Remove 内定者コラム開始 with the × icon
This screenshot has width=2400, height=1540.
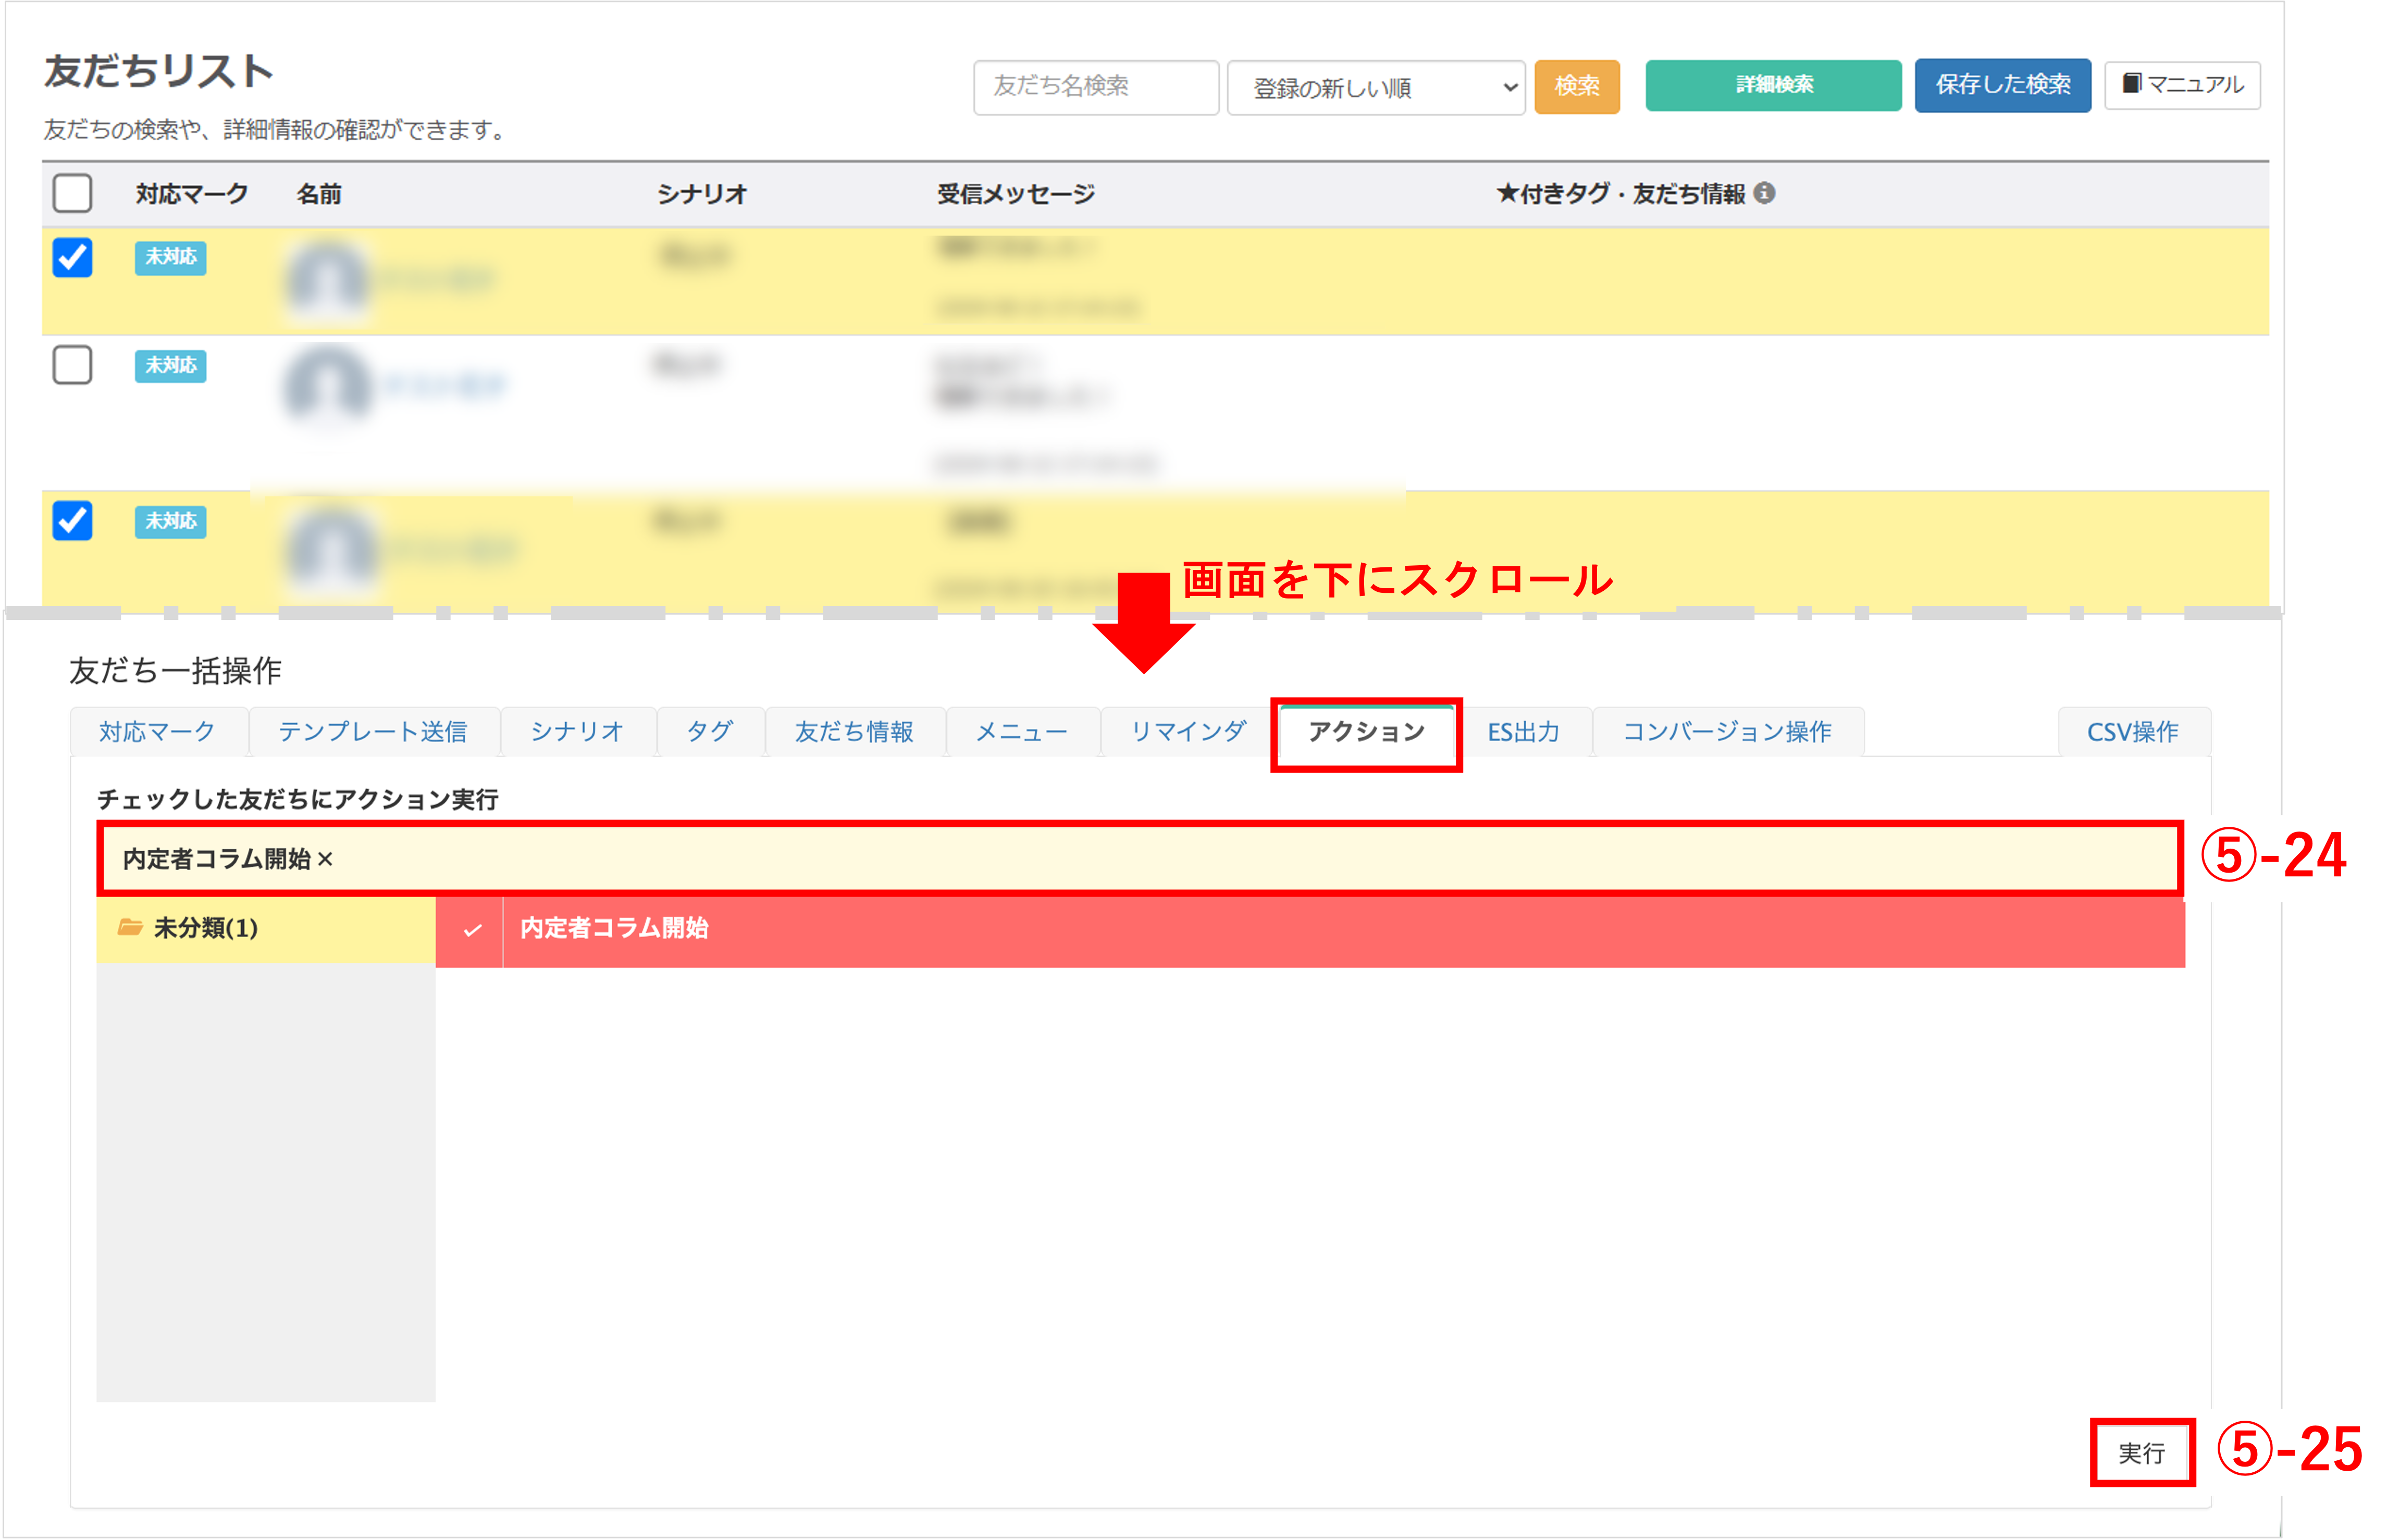[325, 859]
